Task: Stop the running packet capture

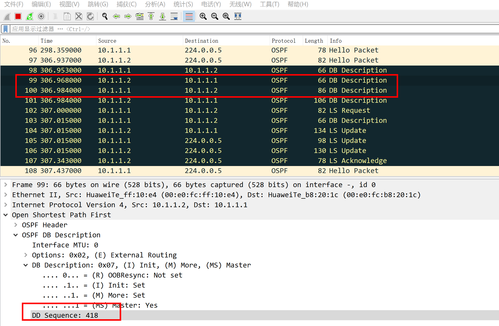Action: [18, 17]
